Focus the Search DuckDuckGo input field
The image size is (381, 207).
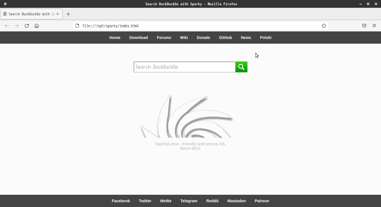pos(185,67)
